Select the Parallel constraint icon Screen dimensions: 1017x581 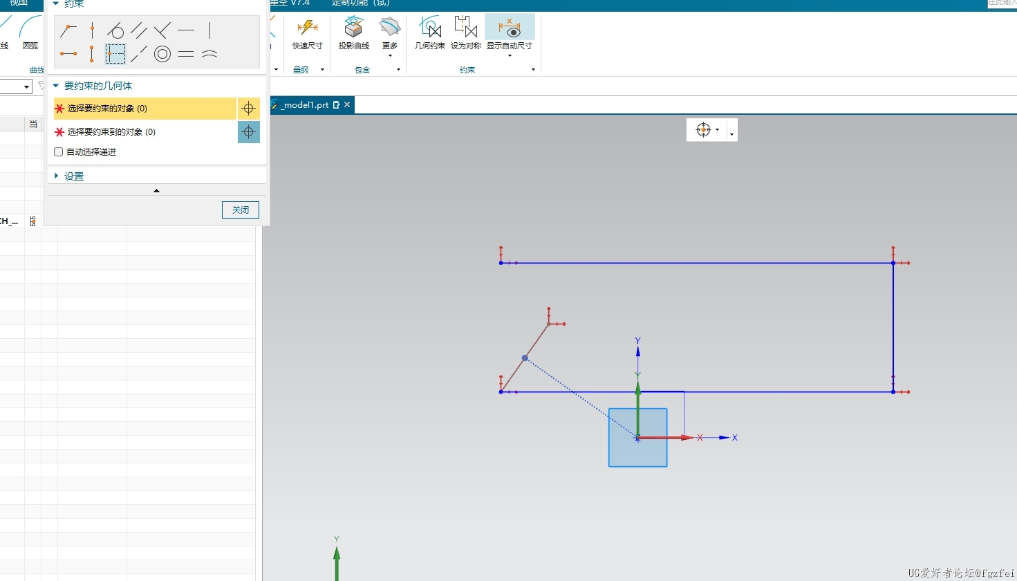(x=139, y=30)
